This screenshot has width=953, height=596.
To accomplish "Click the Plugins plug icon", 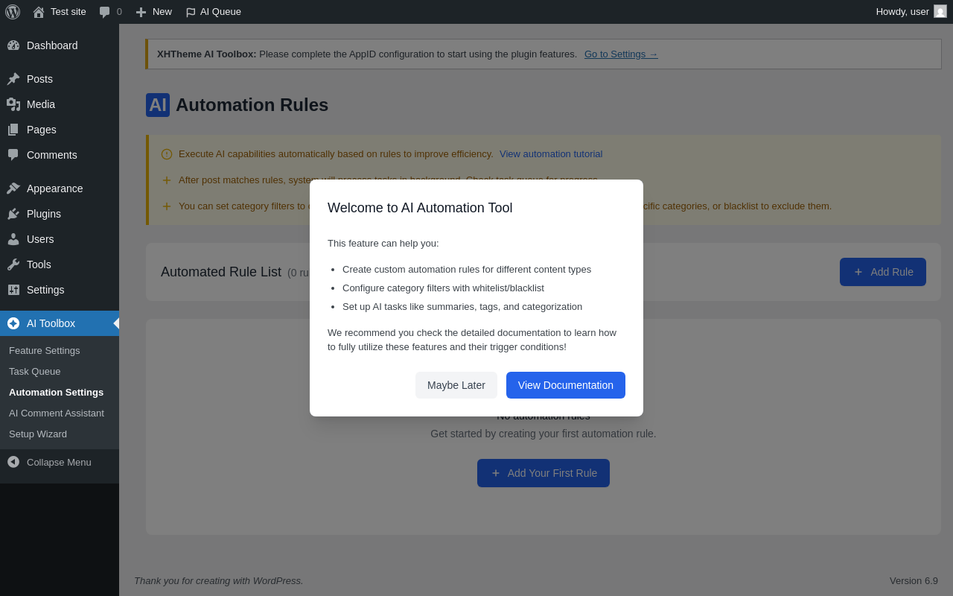I will point(13,214).
